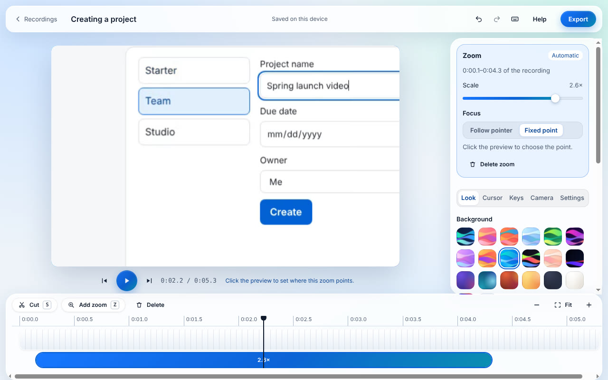Click Add zoom in timeline toolbar
Screen dimensions: 608x380
coord(93,305)
